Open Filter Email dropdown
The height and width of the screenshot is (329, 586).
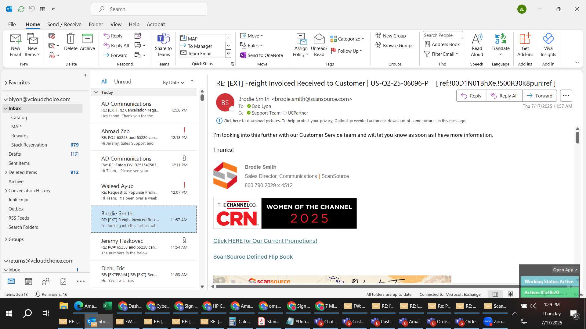point(441,54)
